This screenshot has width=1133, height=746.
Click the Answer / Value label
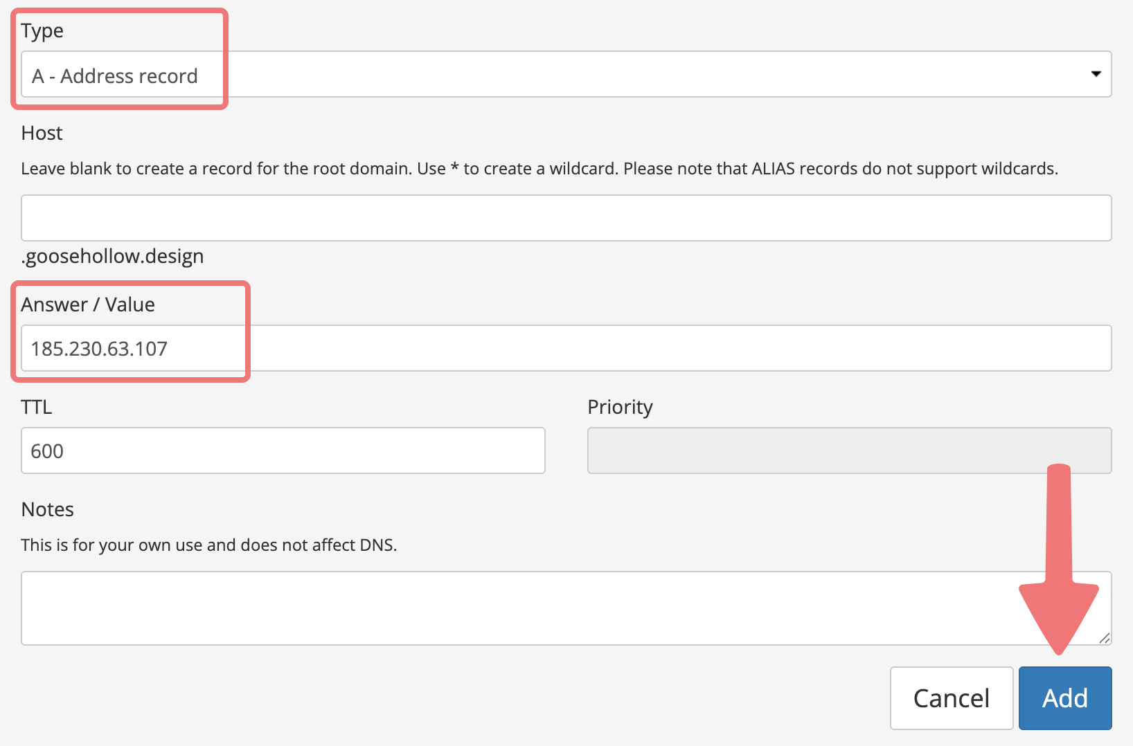pyautogui.click(x=88, y=304)
